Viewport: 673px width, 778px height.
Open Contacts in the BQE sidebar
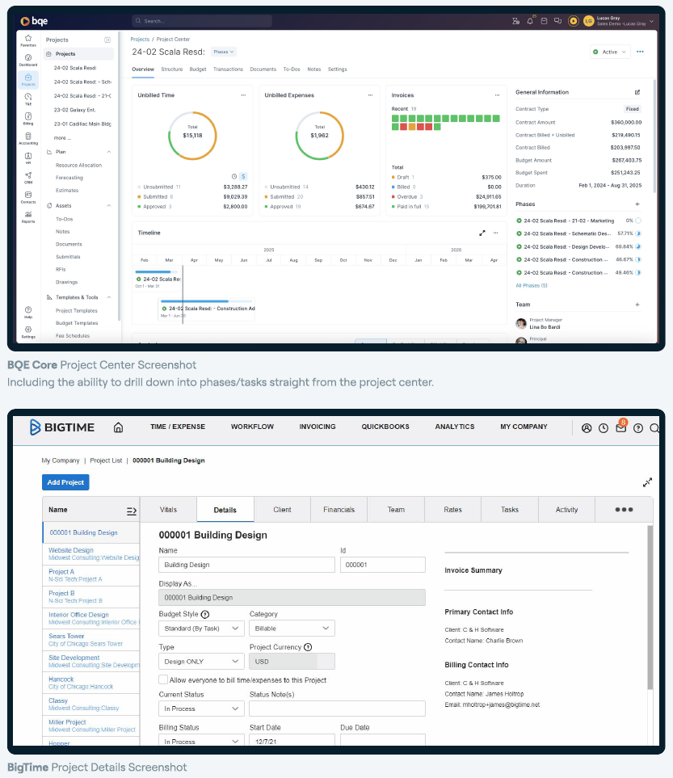28,197
